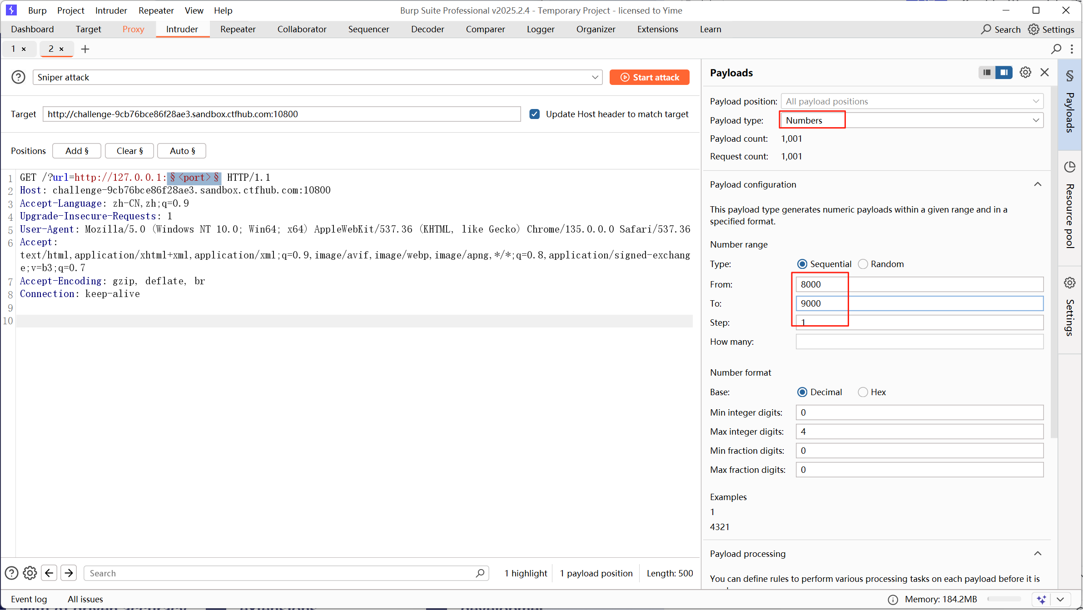This screenshot has width=1083, height=610.
Task: Click the Payloads panel gear settings icon
Action: point(1025,73)
